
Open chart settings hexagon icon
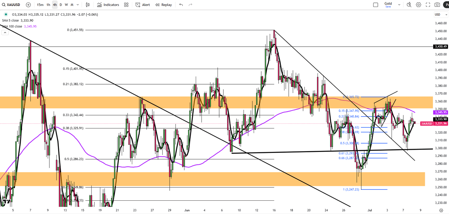pos(418,5)
